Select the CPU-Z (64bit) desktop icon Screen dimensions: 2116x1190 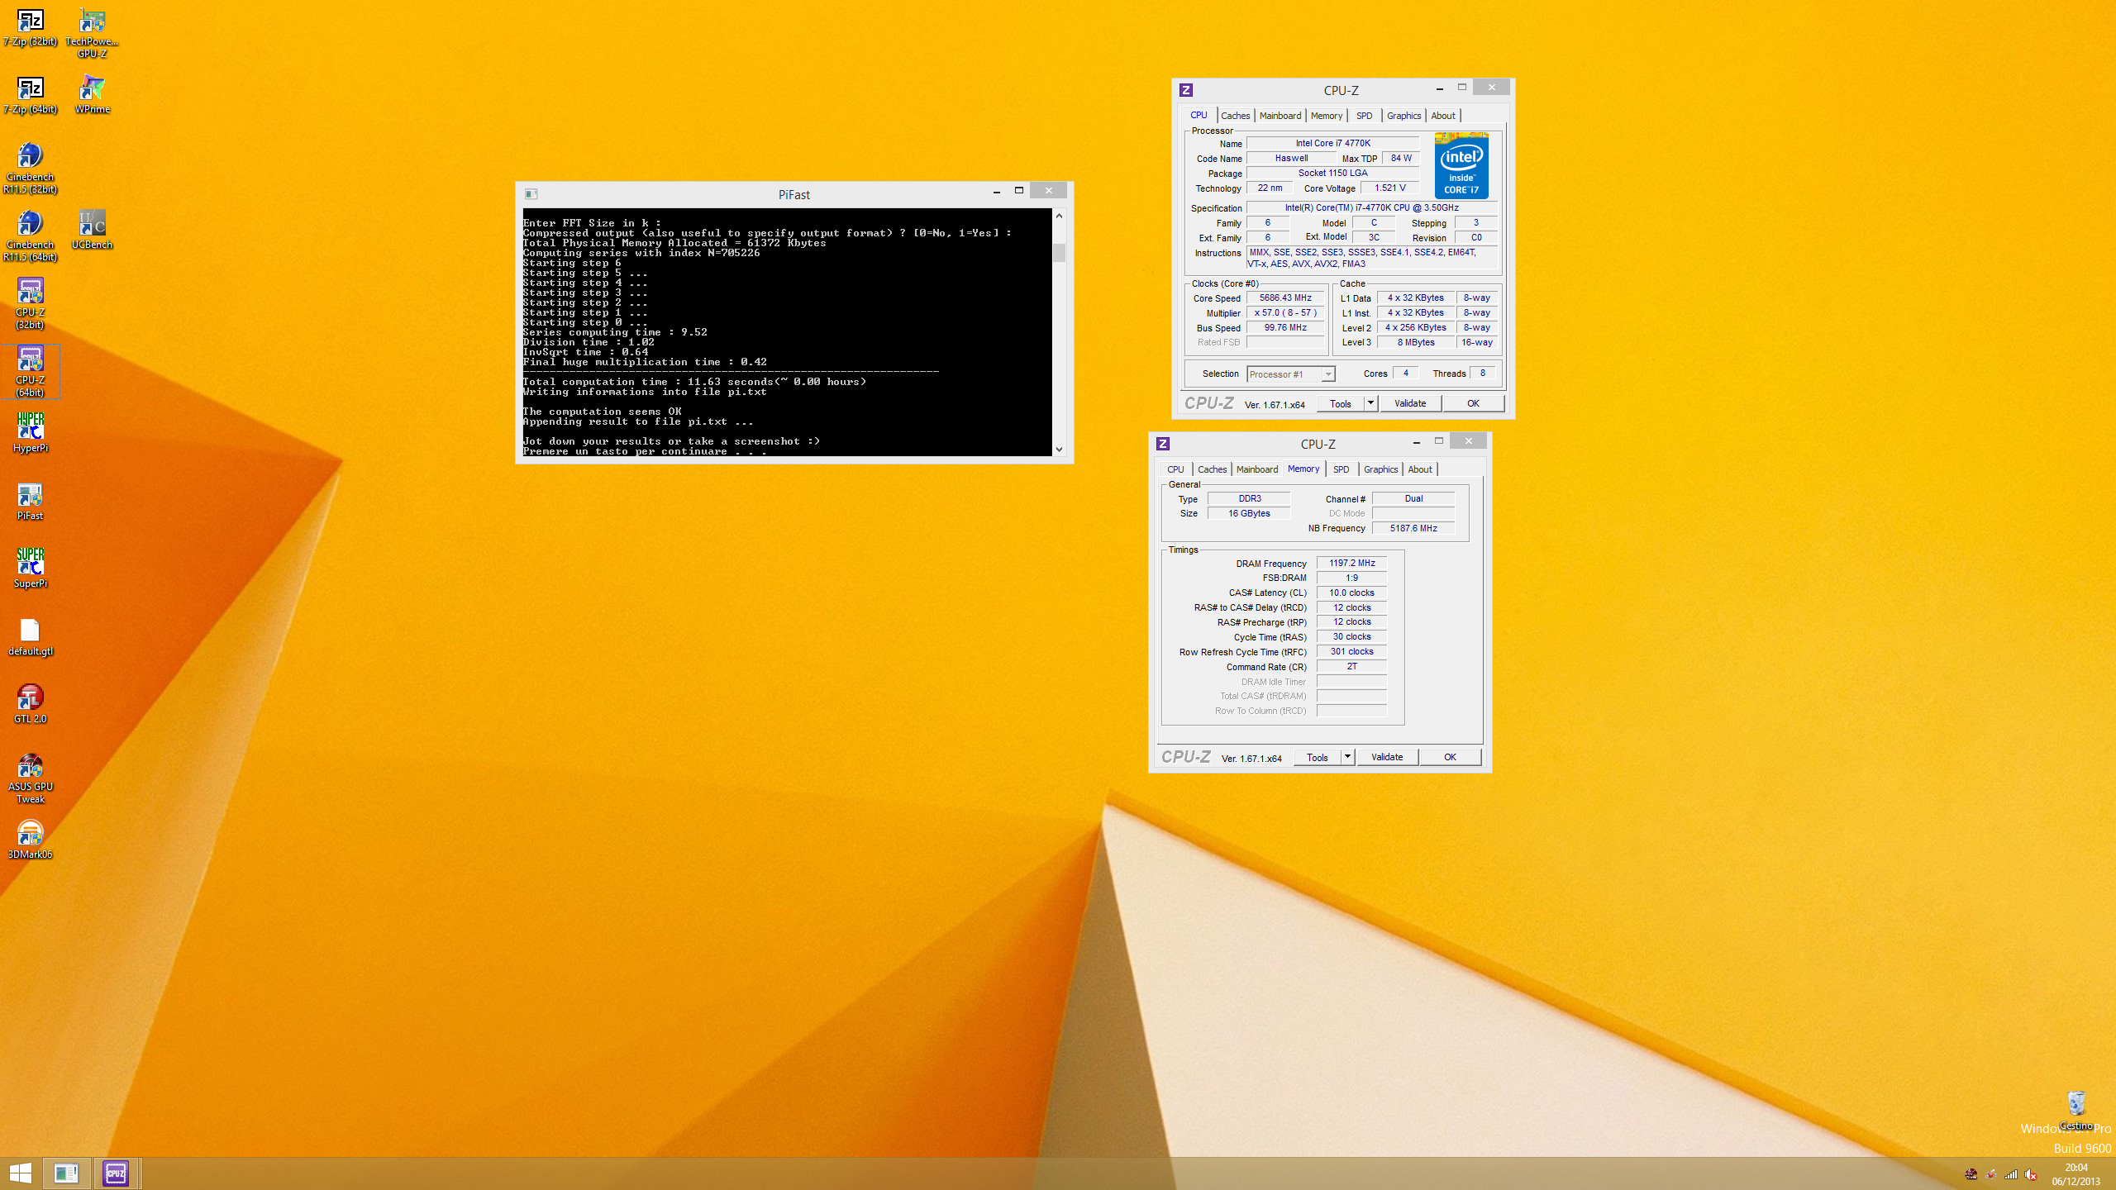[30, 371]
